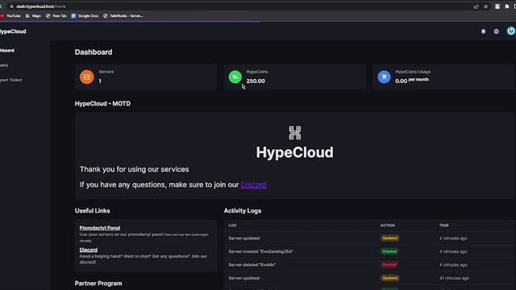Open the Discord link under Useful Links
Viewport: 516px width, 290px height.
point(89,250)
